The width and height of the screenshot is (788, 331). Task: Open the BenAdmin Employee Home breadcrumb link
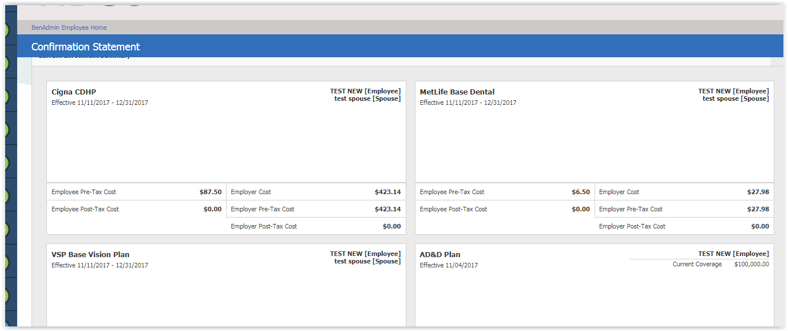tap(69, 27)
